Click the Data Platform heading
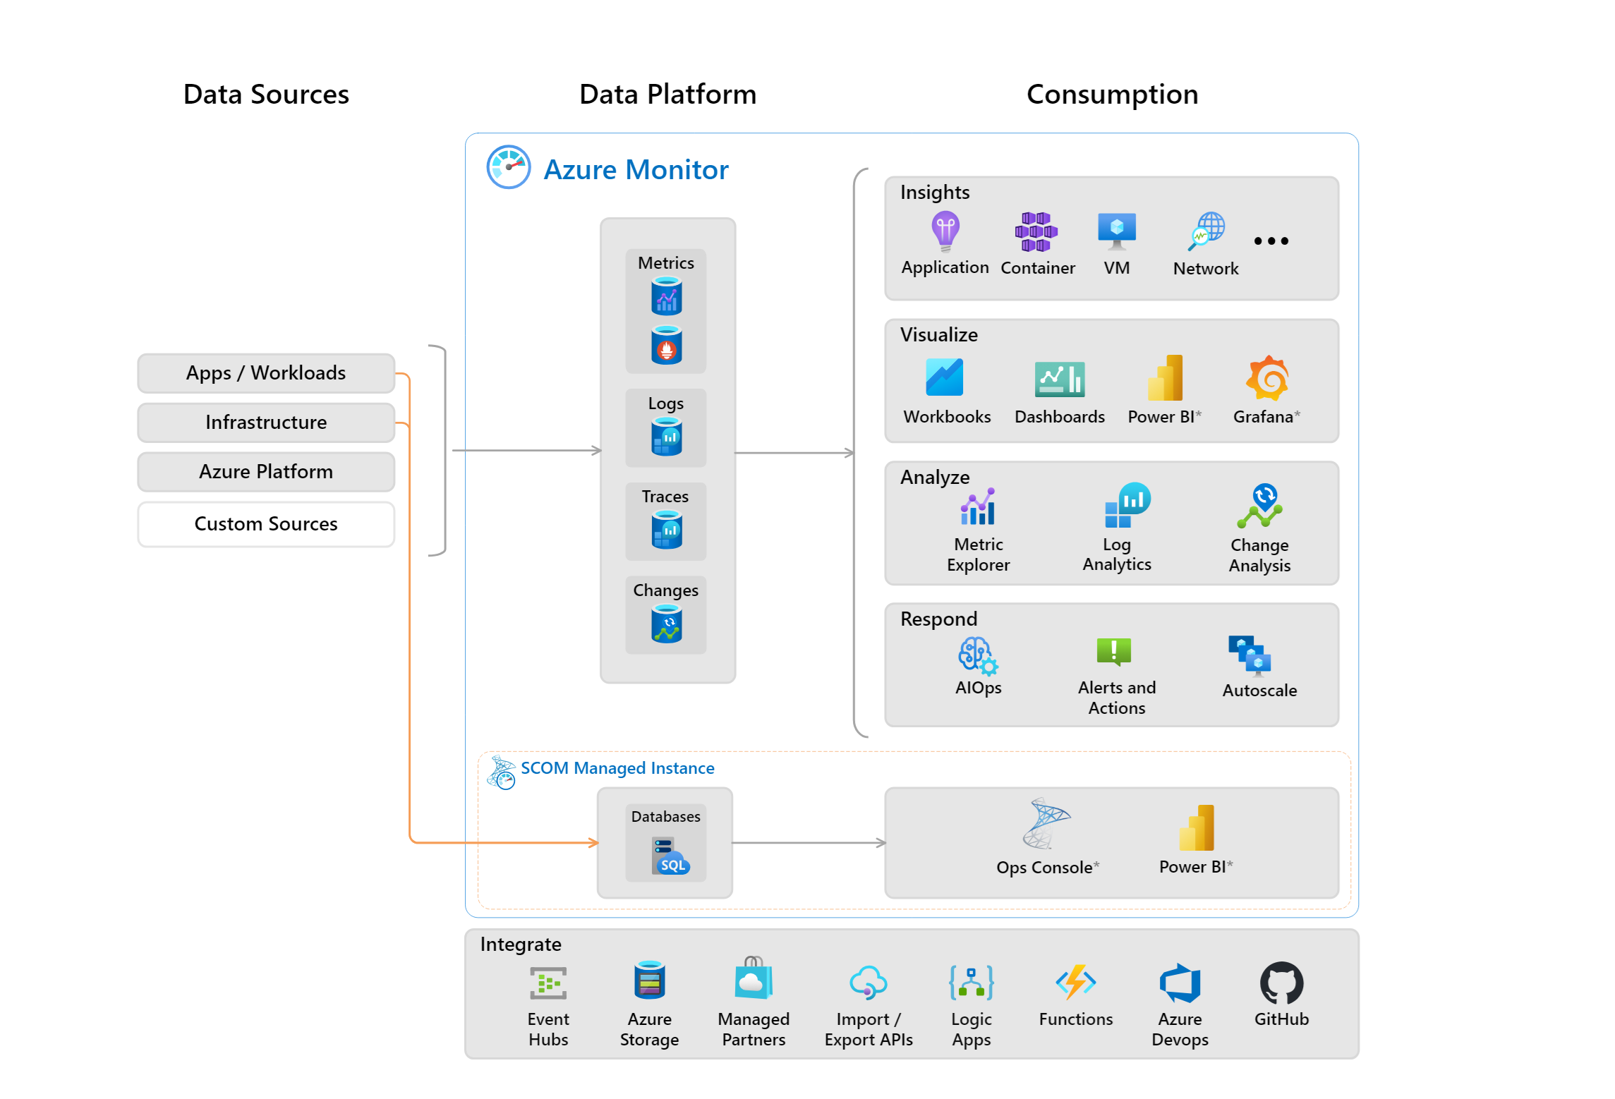The height and width of the screenshot is (1099, 1615). [x=667, y=95]
